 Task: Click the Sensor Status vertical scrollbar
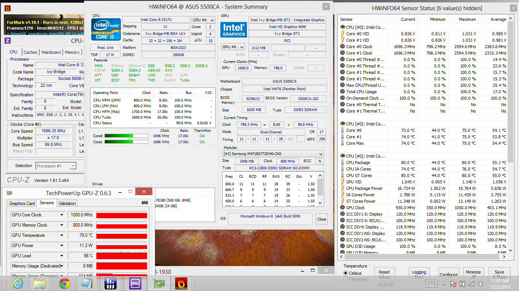click(x=511, y=134)
